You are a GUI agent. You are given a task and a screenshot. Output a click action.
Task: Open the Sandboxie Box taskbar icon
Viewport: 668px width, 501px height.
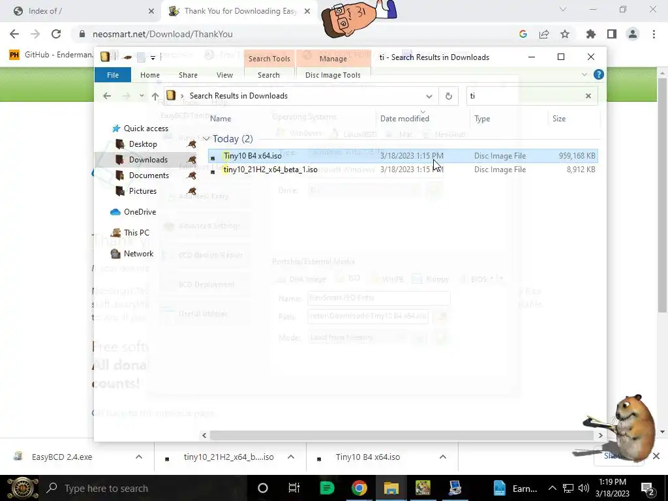pos(423,488)
